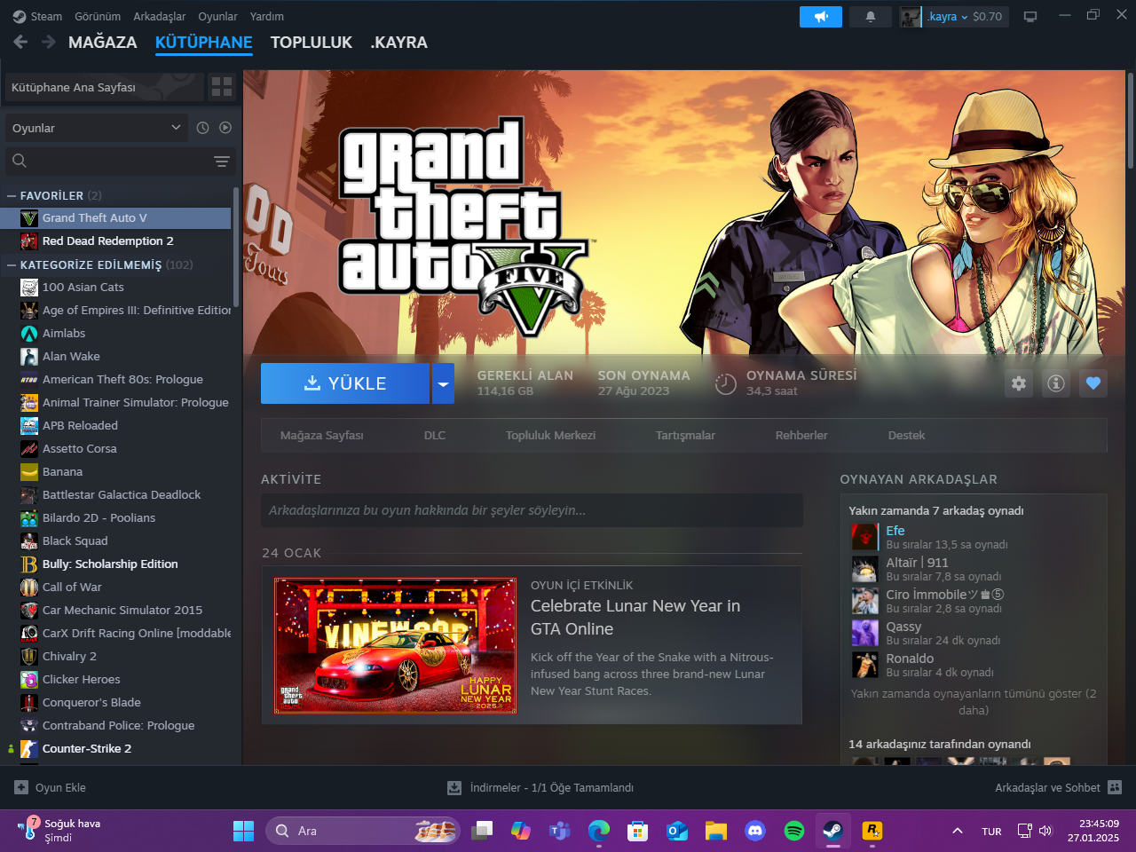Switch to Big Picture mode monitor icon

pos(1030,17)
